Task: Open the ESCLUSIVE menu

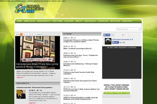Action: pyautogui.click(x=69, y=21)
